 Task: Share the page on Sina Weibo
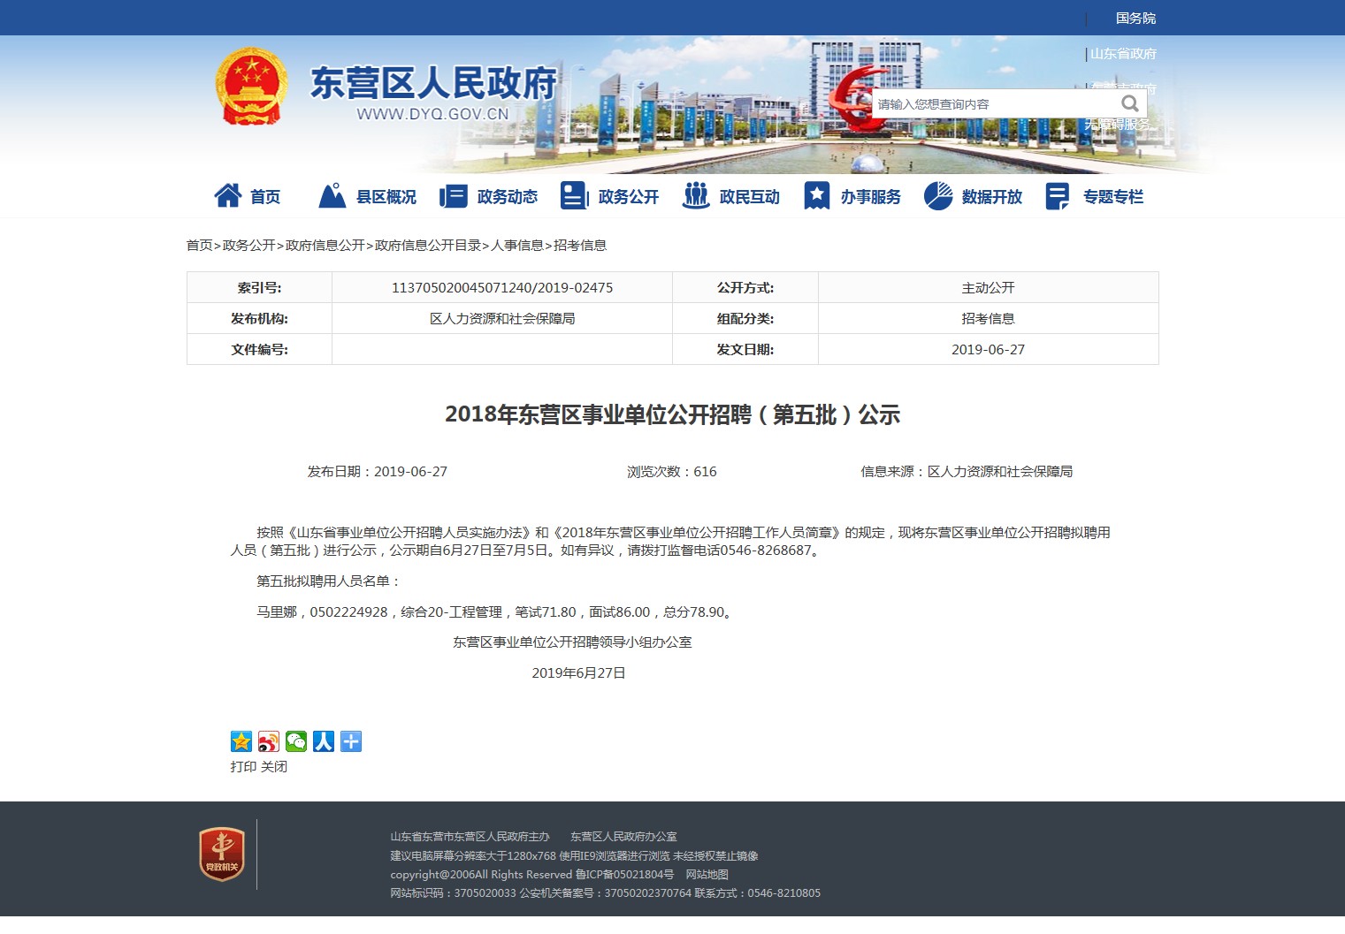(x=269, y=741)
